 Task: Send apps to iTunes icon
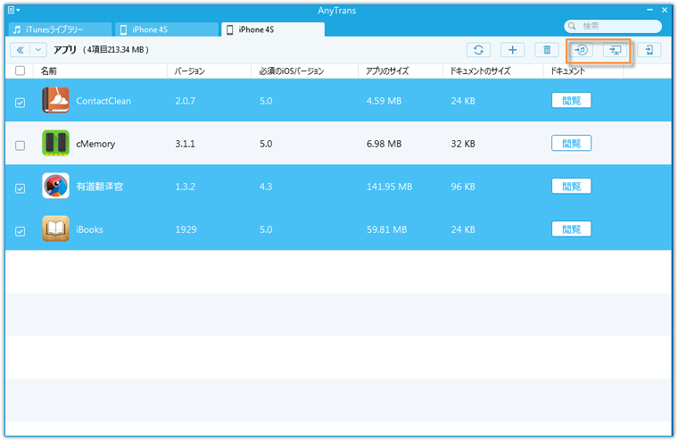point(581,50)
